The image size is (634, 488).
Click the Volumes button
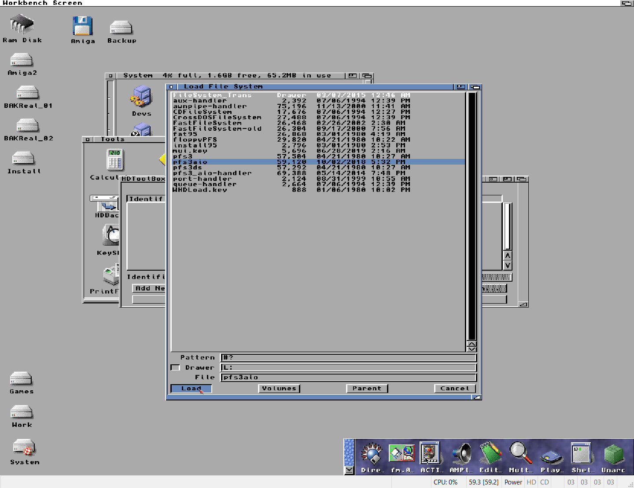tap(279, 389)
